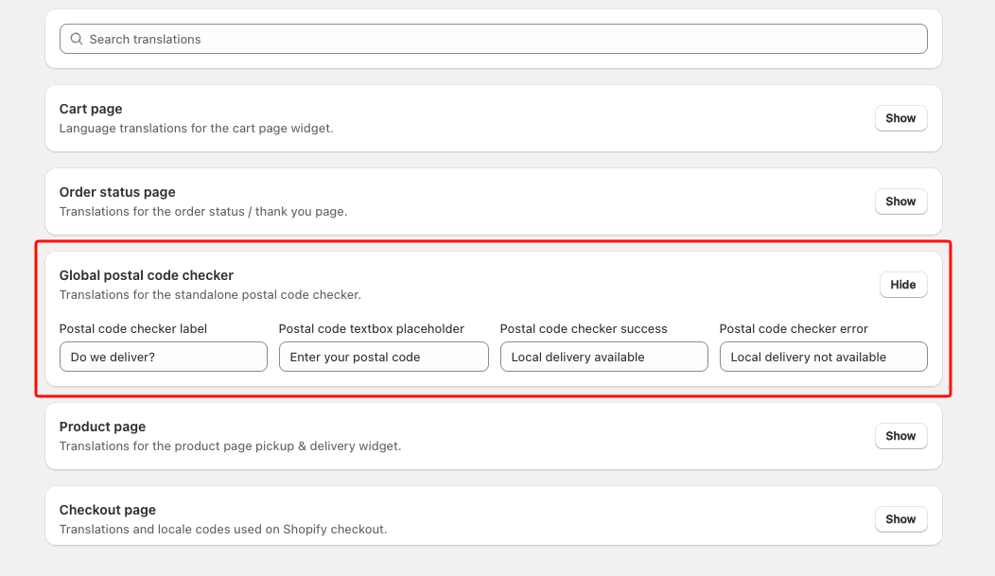
Task: Click the 'Product page' heading
Action: tap(102, 427)
